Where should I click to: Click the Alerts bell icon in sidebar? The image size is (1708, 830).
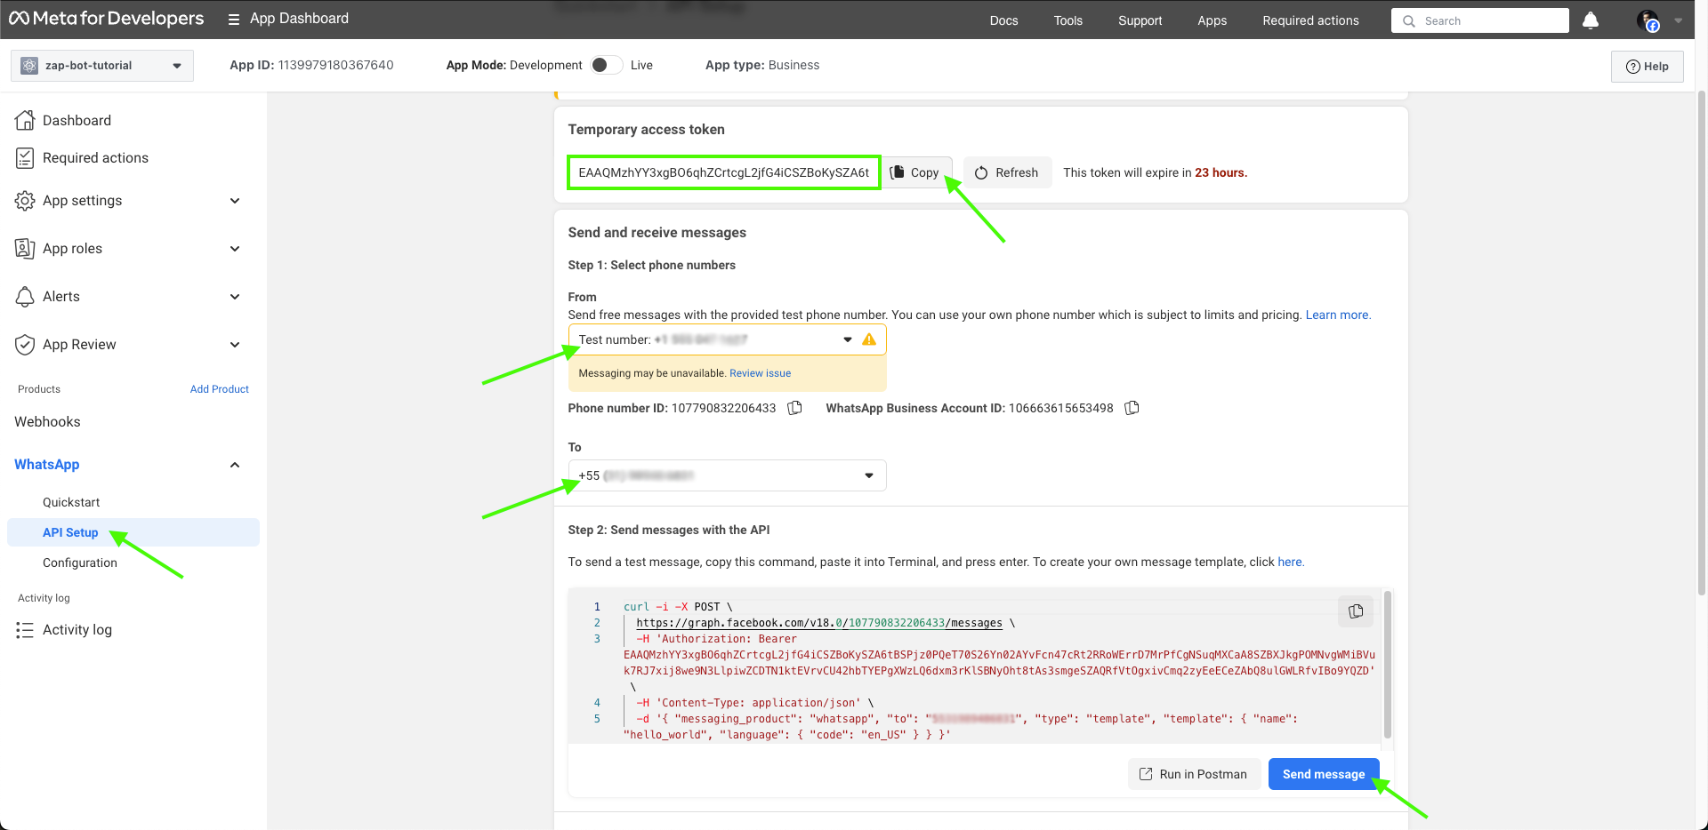[25, 297]
